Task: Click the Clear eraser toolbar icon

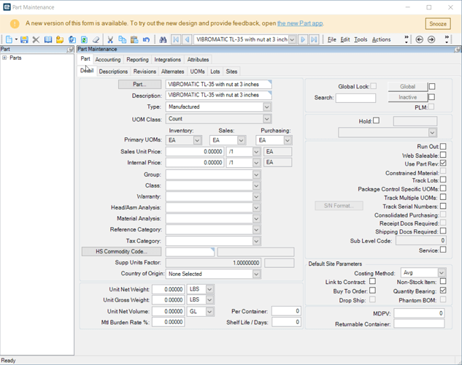Action: tap(96, 39)
